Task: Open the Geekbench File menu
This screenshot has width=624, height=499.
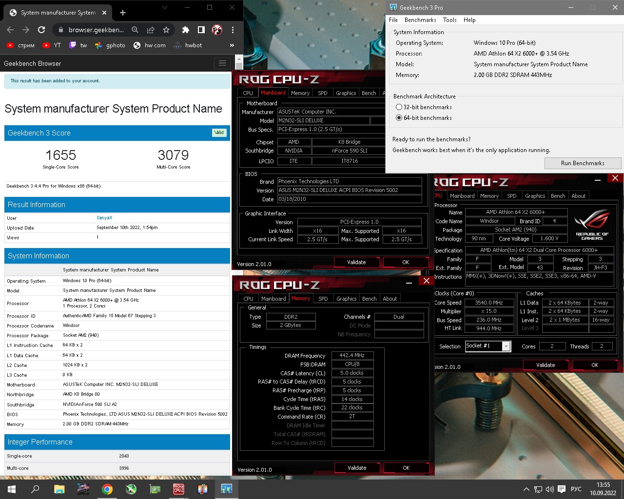Action: tap(393, 20)
